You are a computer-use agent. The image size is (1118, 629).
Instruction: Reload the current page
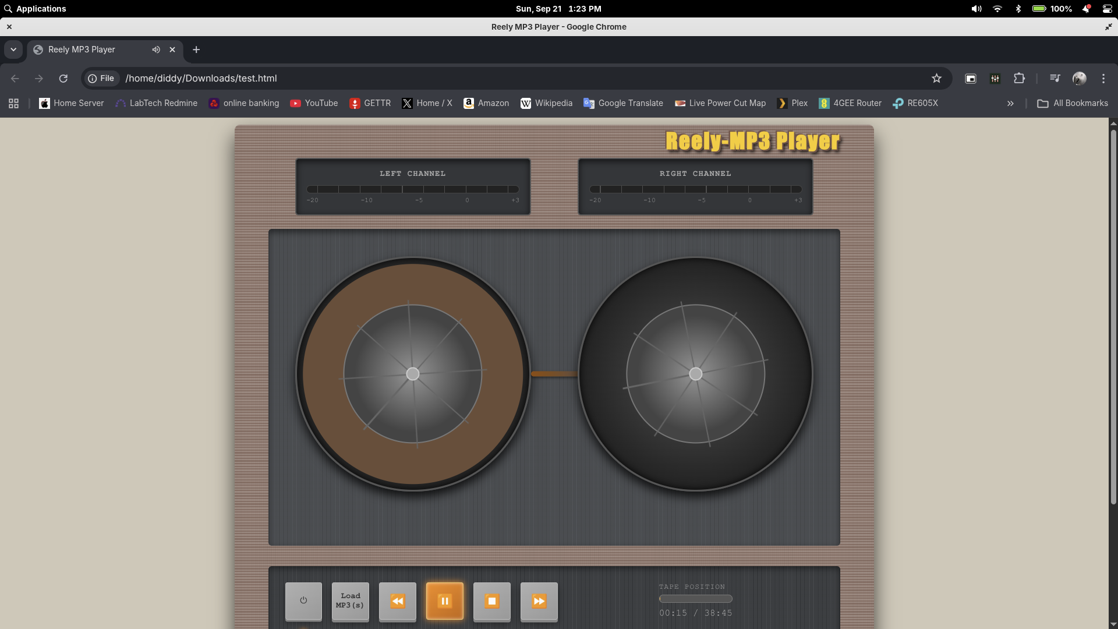63,78
